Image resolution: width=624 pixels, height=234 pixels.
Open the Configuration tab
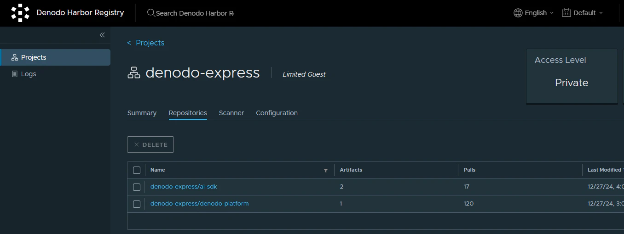pos(277,113)
